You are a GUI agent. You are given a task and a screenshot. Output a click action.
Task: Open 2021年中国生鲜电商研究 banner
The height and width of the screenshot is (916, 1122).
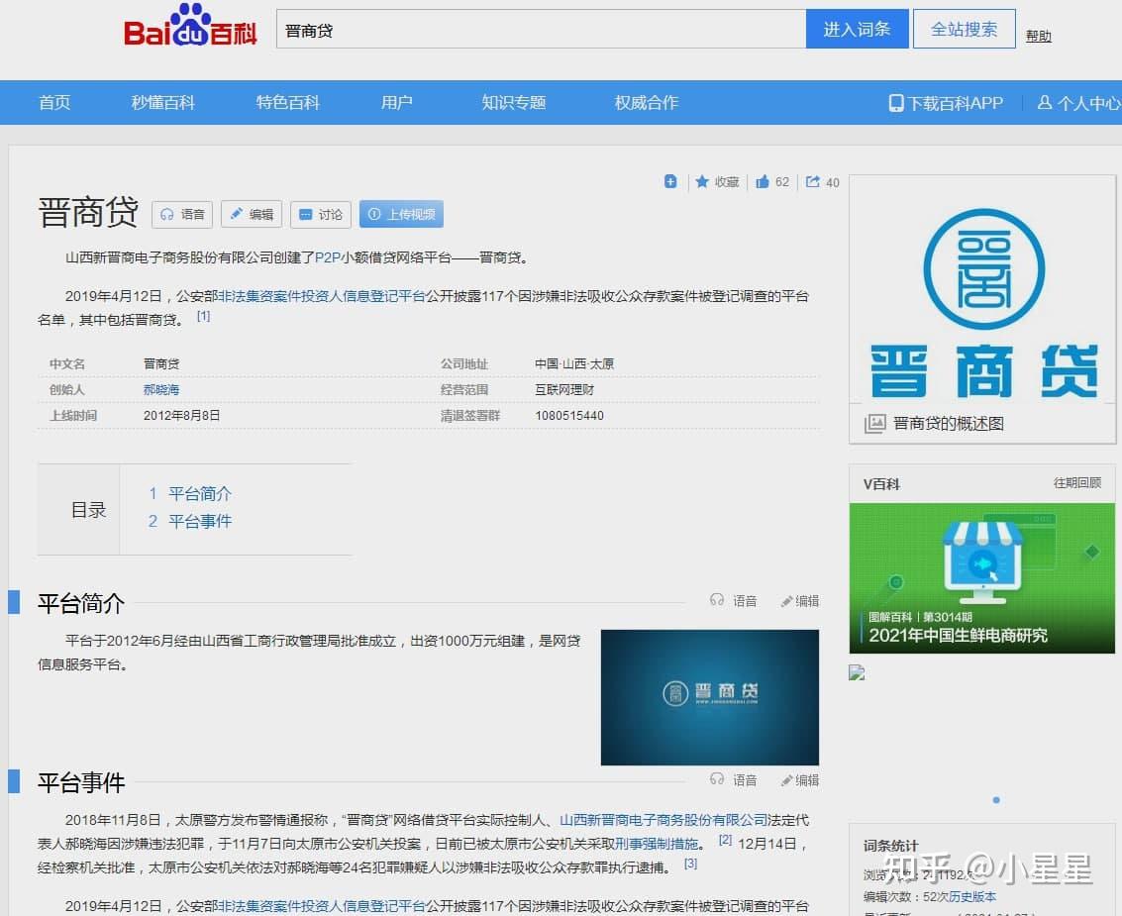tap(981, 578)
